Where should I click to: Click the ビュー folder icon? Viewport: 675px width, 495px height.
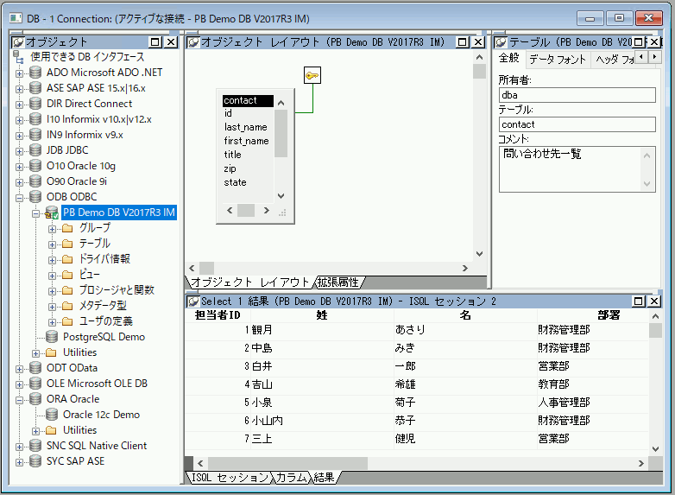click(x=66, y=275)
